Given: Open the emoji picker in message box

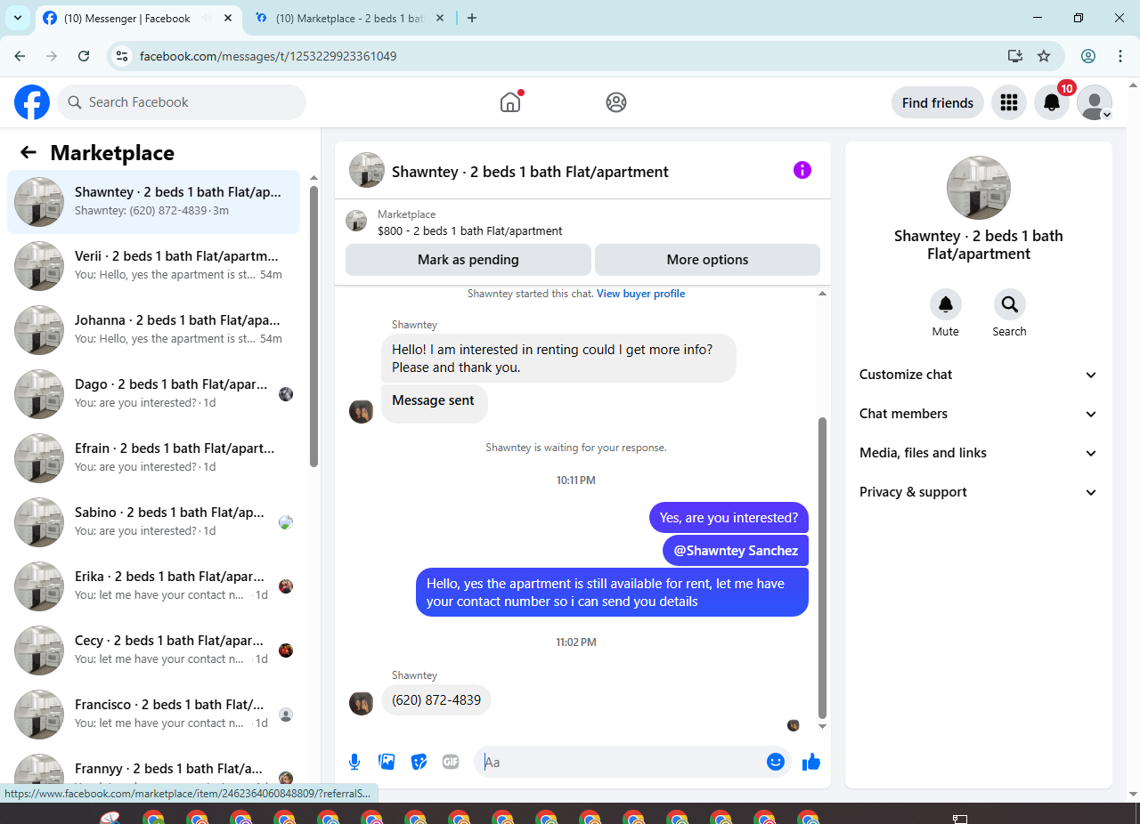Looking at the screenshot, I should [776, 762].
